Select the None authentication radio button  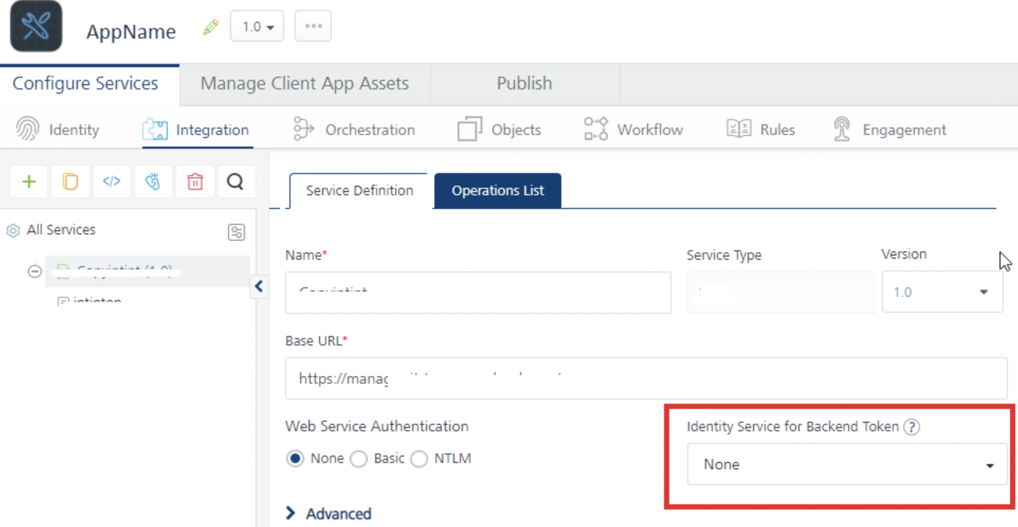pyautogui.click(x=295, y=458)
